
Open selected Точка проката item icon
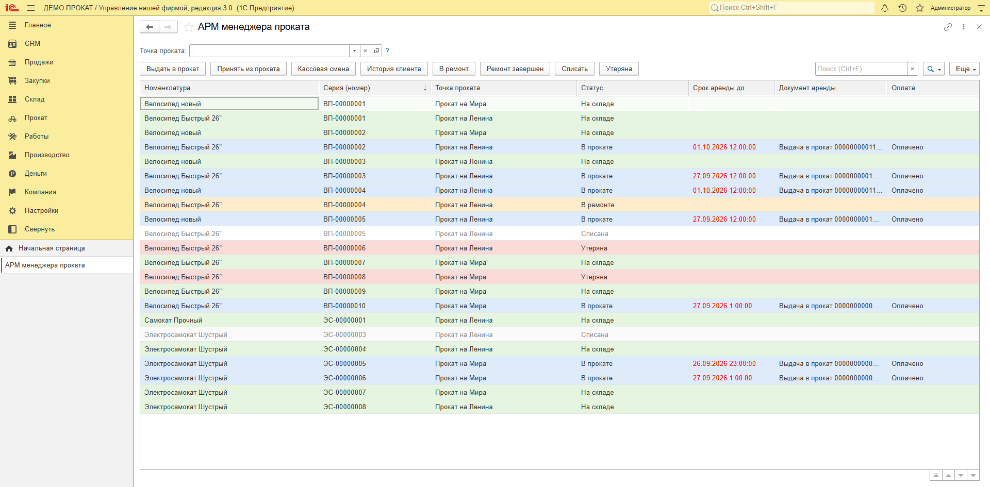click(376, 51)
